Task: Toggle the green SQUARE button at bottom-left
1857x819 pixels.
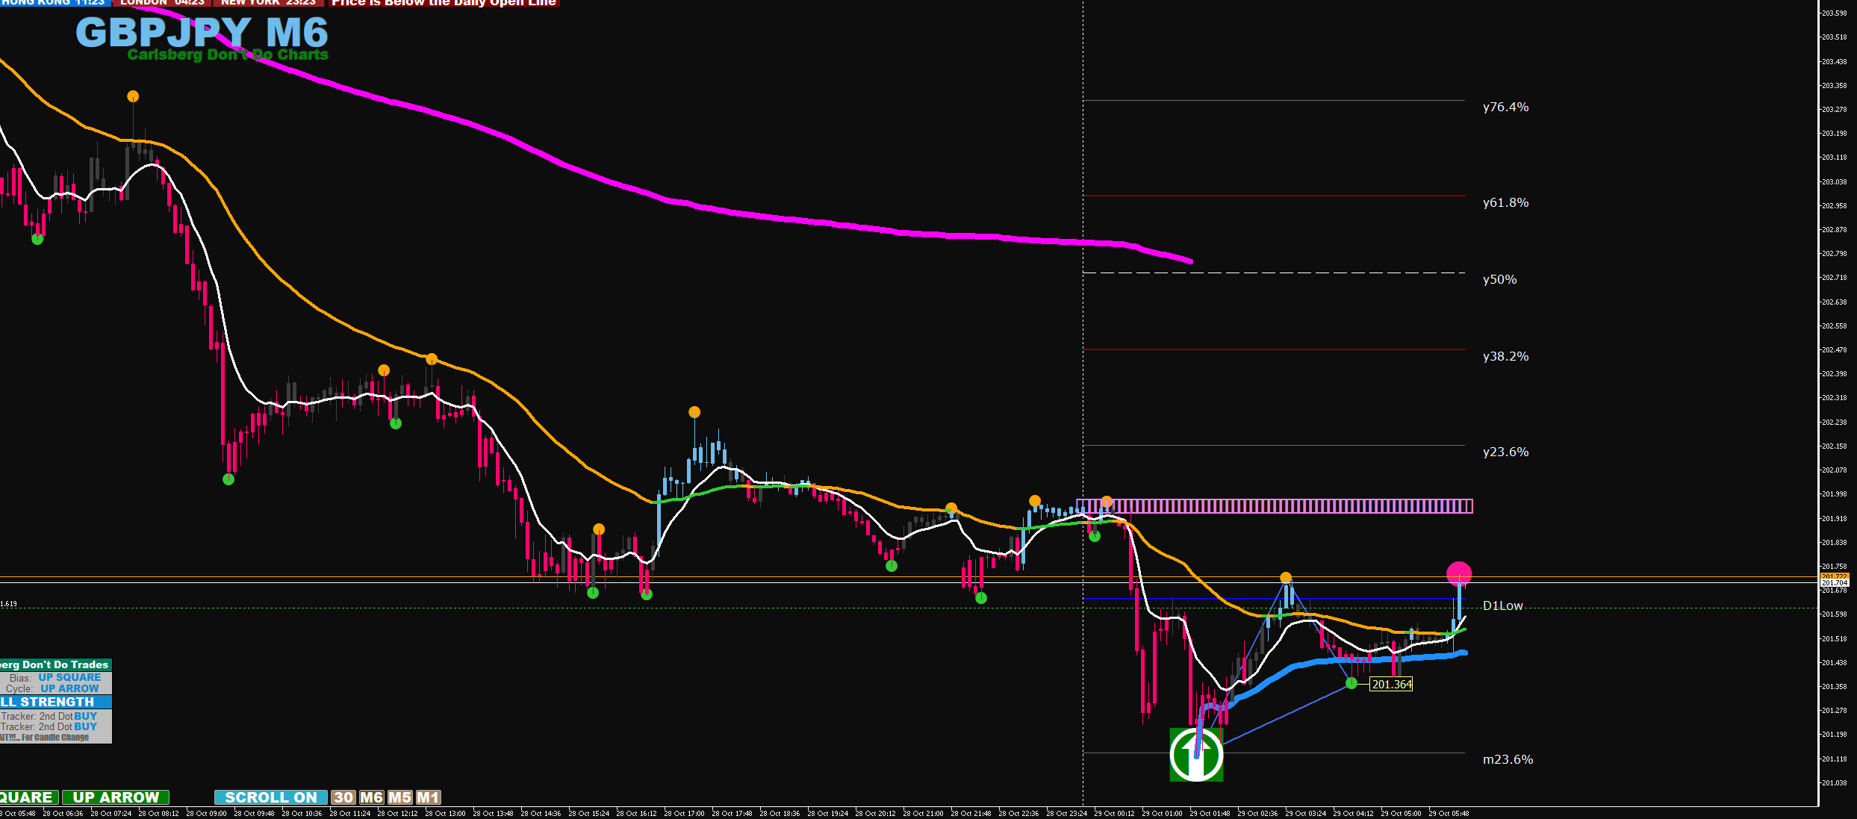Action: tap(28, 797)
